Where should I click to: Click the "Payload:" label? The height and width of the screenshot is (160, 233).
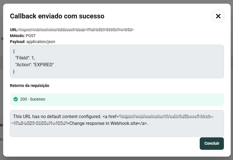click(x=18, y=42)
